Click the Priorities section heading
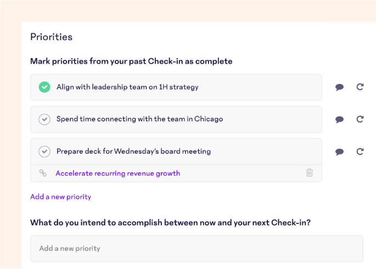376x269 pixels. click(51, 37)
